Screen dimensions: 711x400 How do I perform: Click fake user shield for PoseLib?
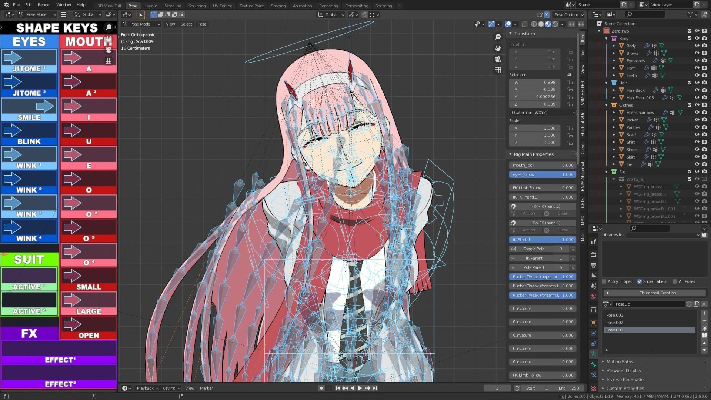point(689,304)
